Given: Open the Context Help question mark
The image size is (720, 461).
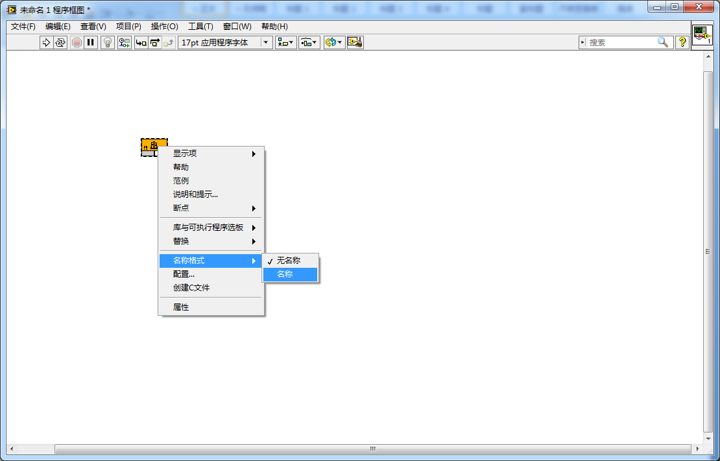Looking at the screenshot, I should 682,43.
